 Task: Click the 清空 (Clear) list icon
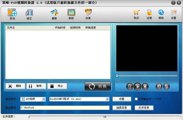(x=29, y=14)
